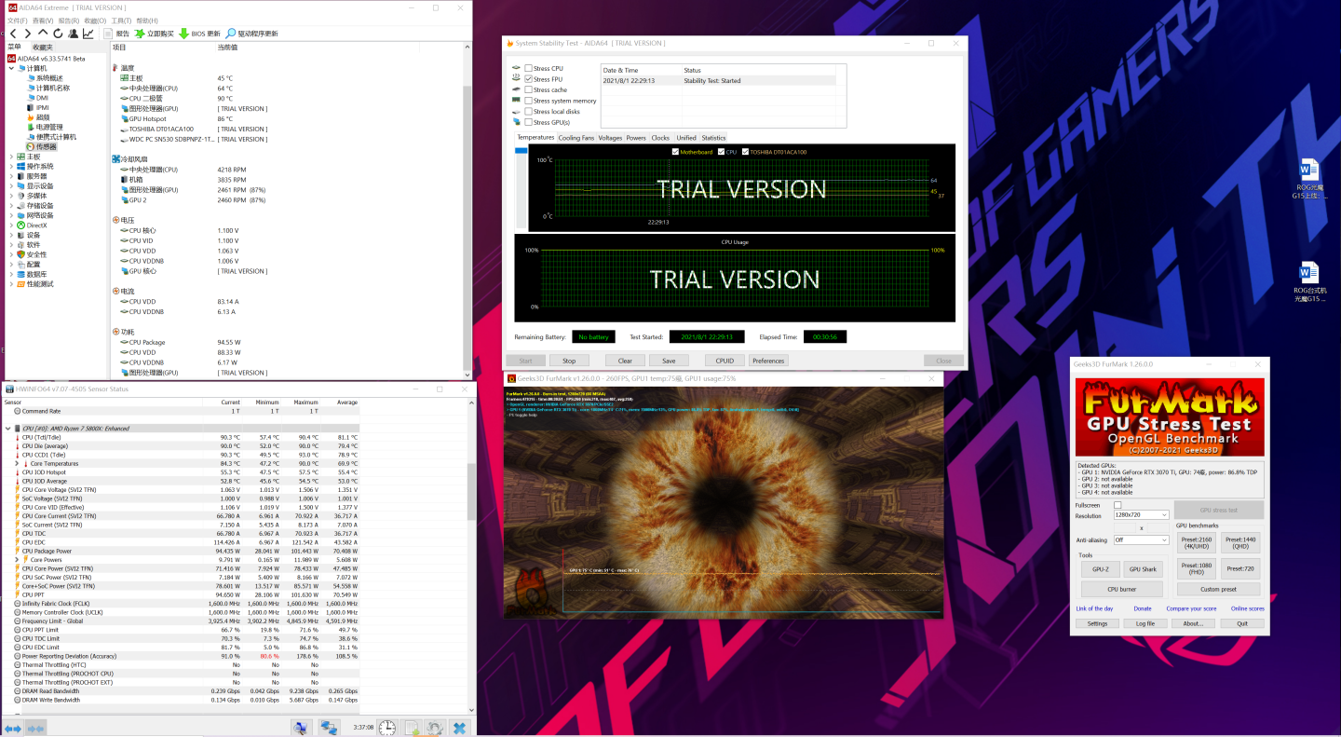
Task: Open FurMark Resolution dropdown
Action: coord(1141,515)
